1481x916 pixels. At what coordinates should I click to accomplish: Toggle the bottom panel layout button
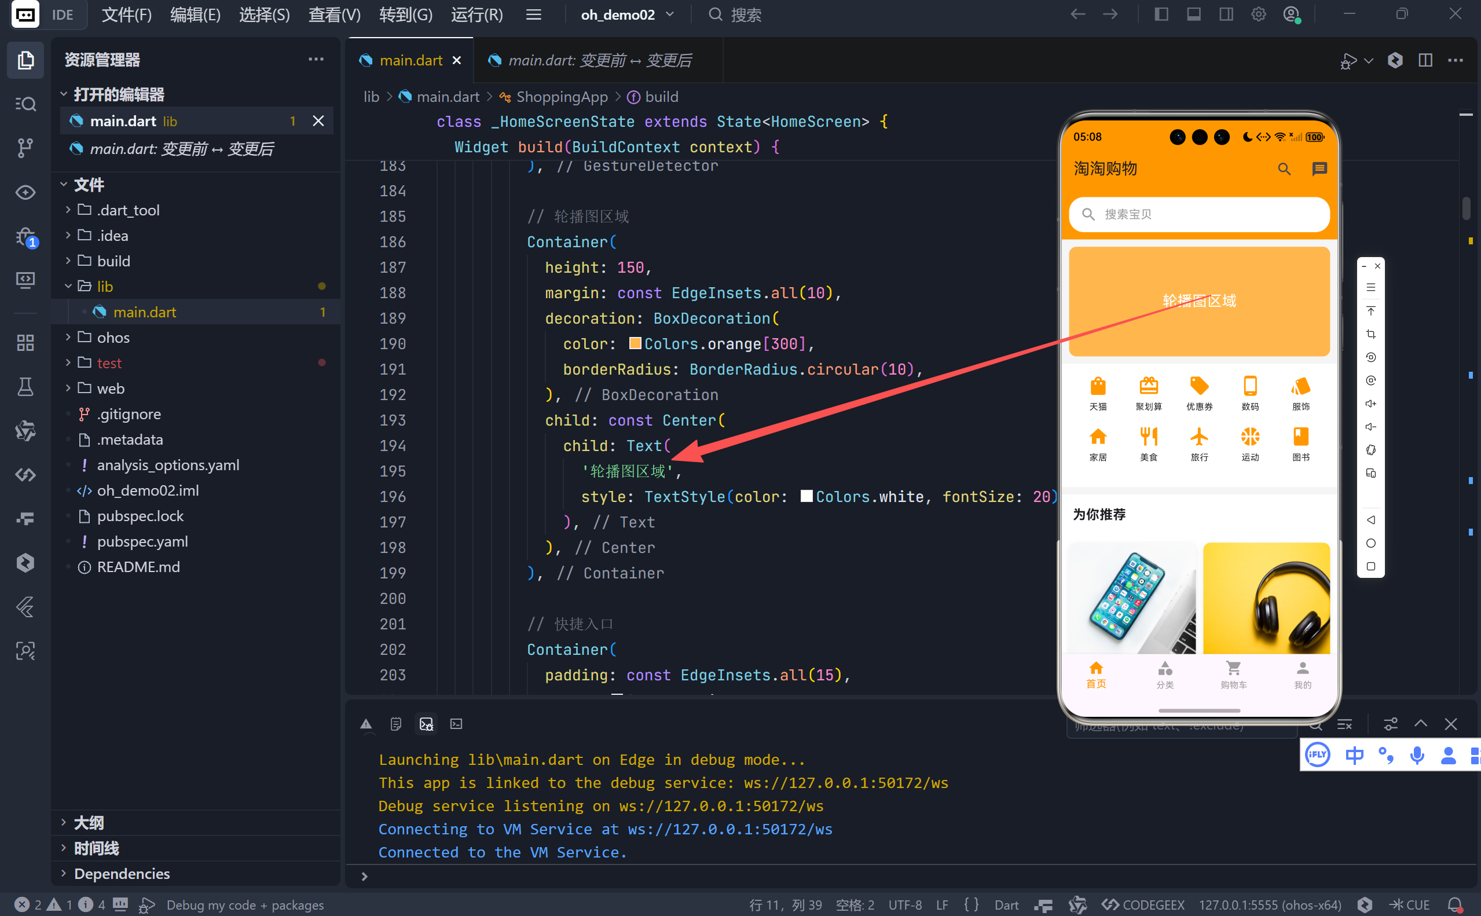point(1194,14)
